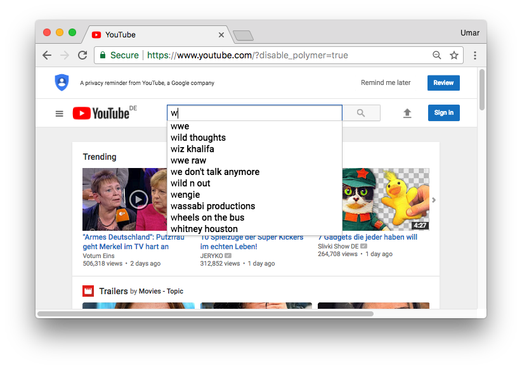
Task: Select the 'wwe raw' suggestion
Action: (254, 160)
